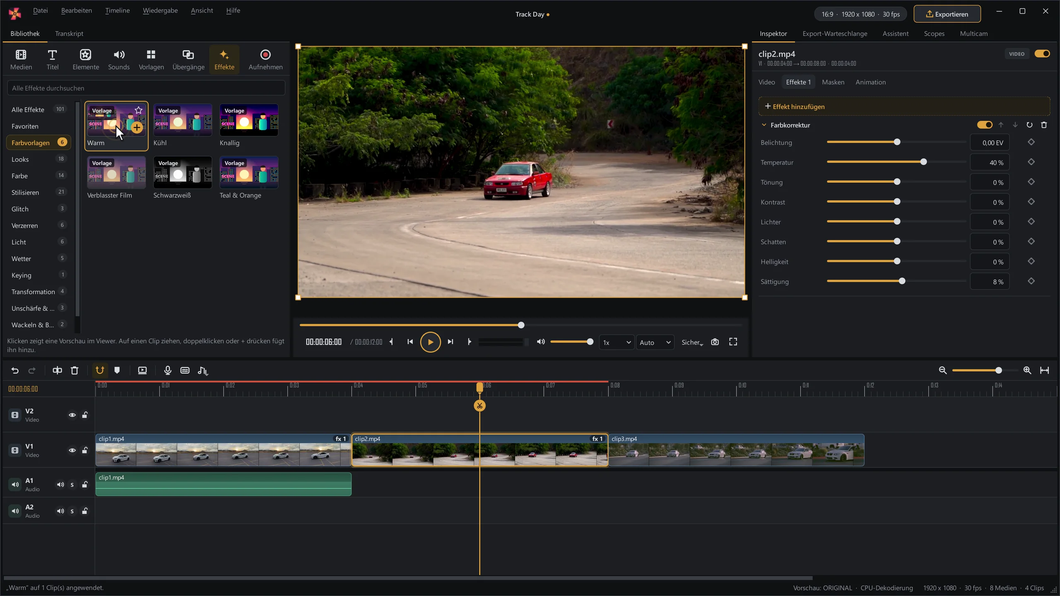
Task: Click the Exportieren button
Action: [x=947, y=14]
